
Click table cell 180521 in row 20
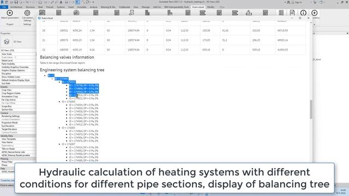point(64,30)
